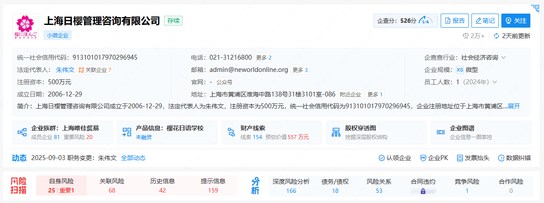Viewport: 544px width, 203px height.
Task: Click 认领企业 claim company
Action: [394, 158]
